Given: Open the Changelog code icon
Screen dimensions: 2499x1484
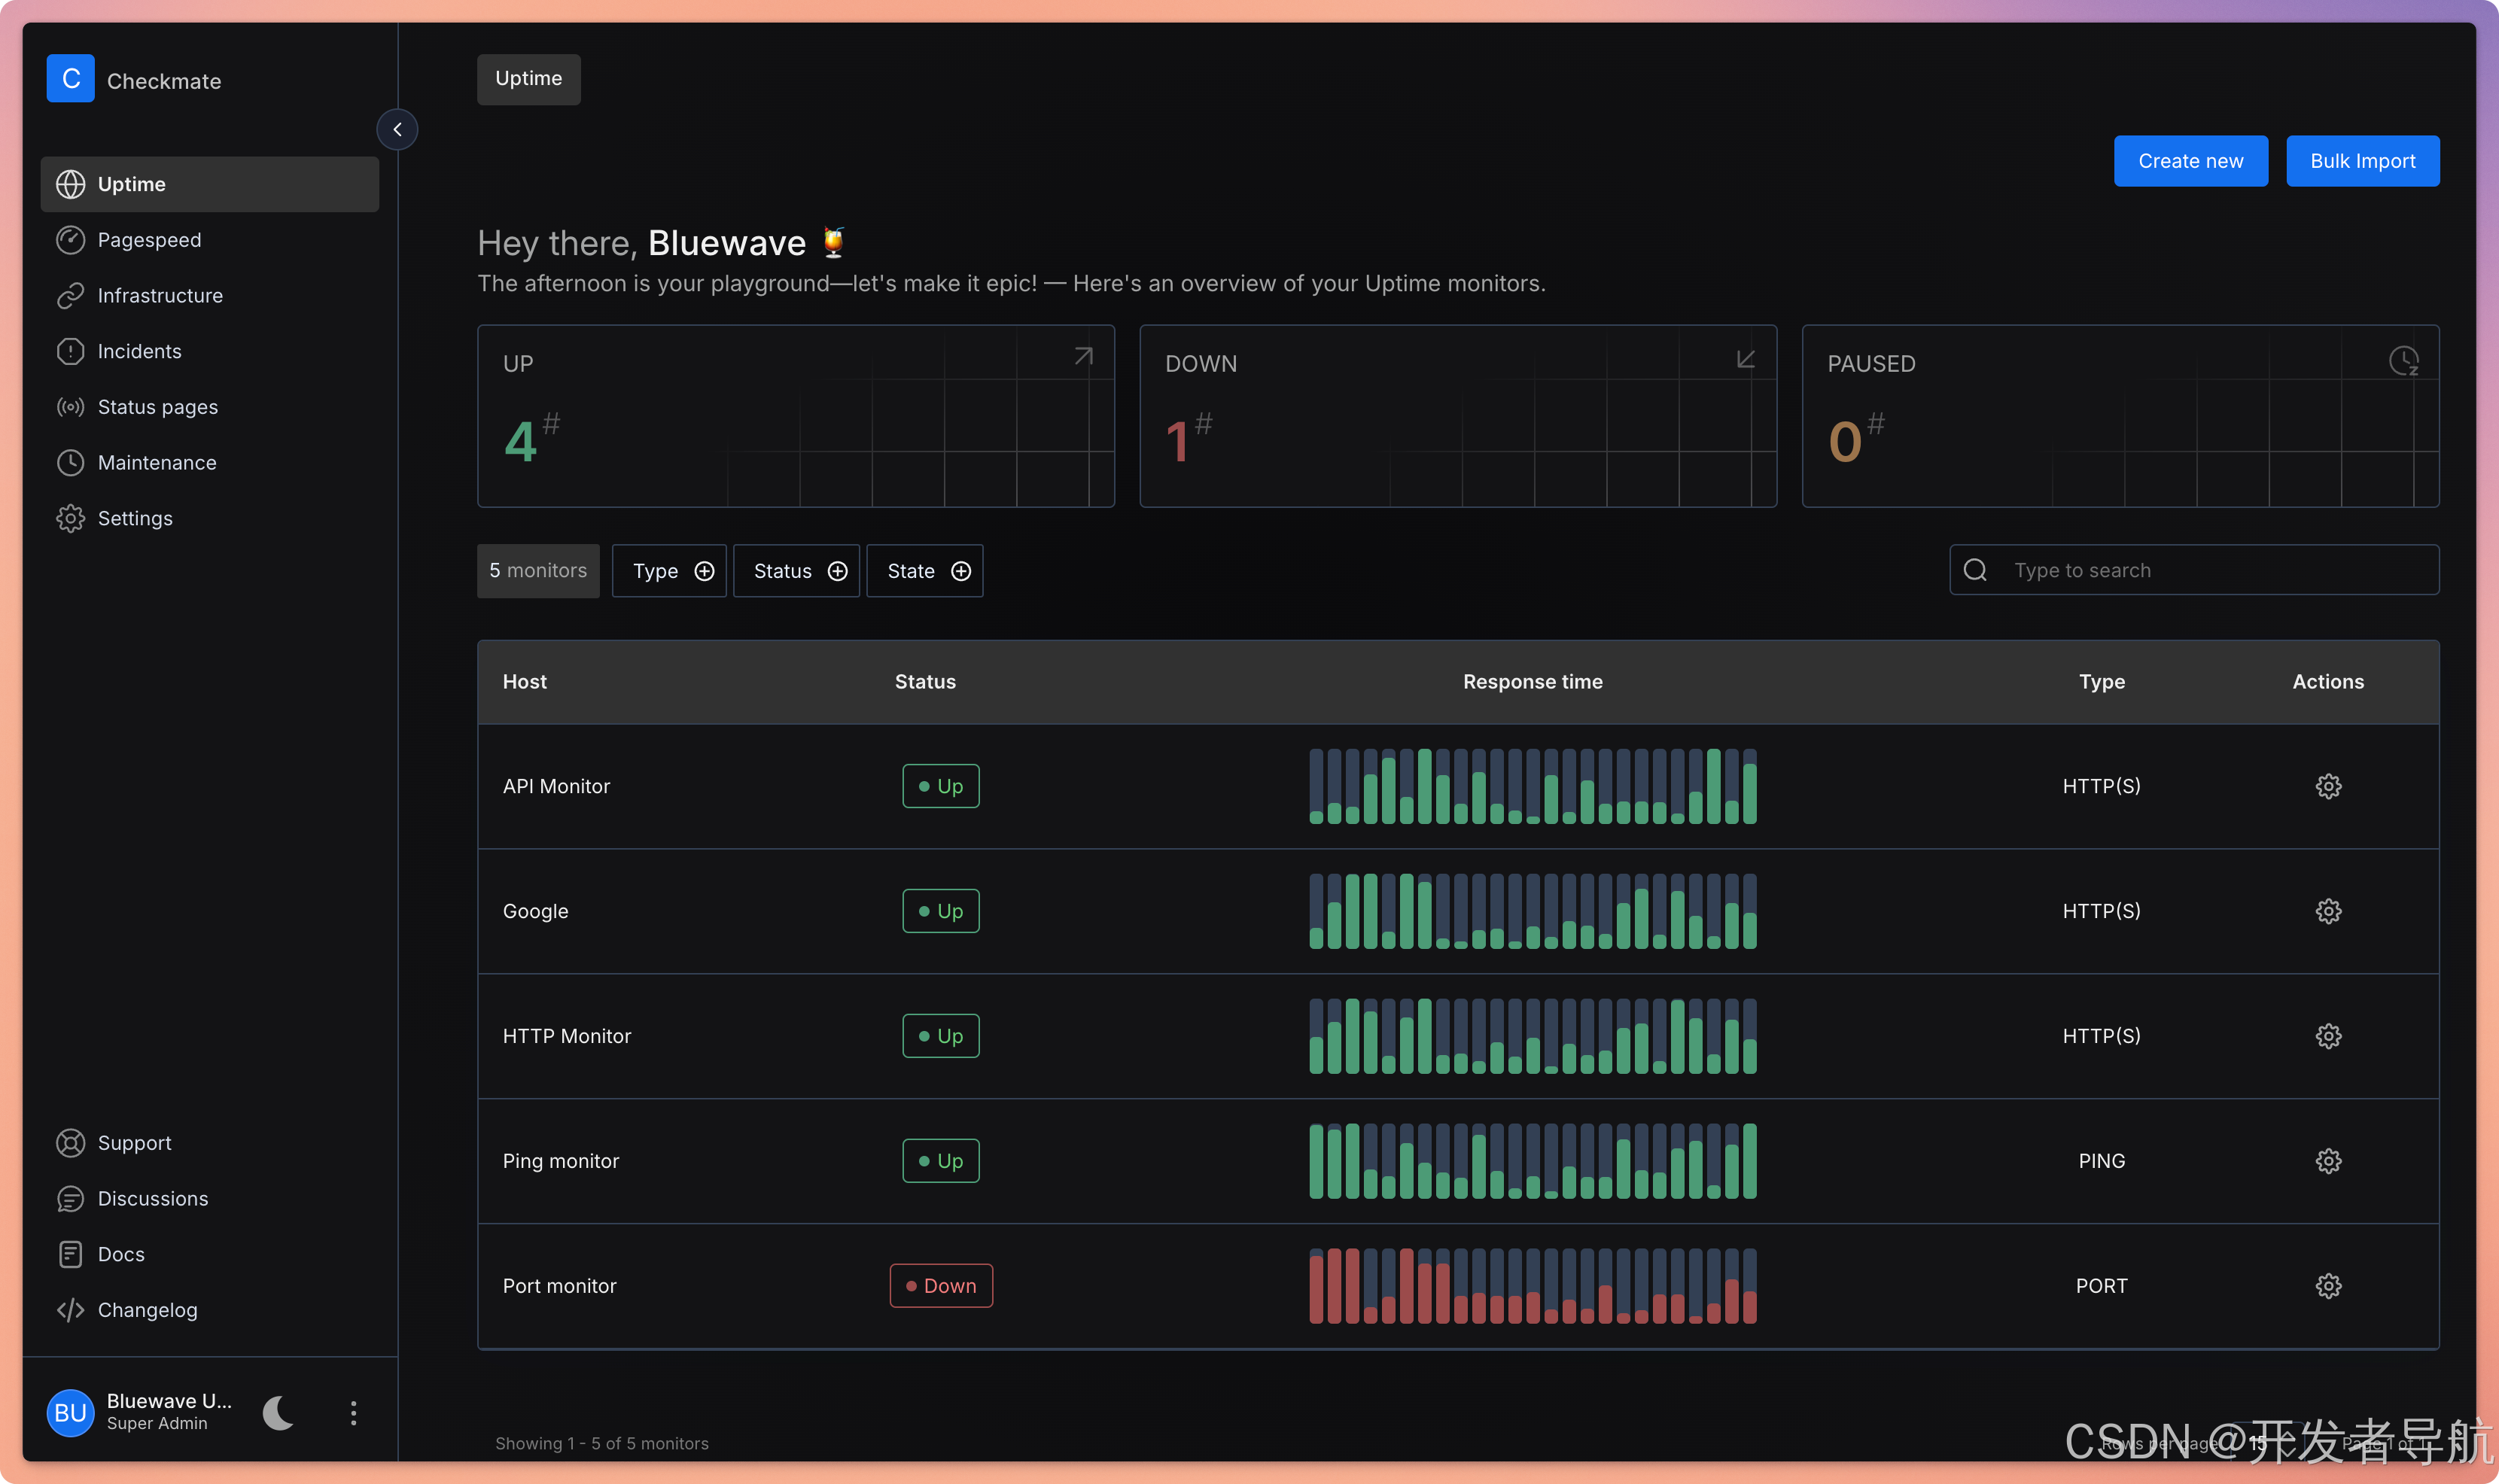Looking at the screenshot, I should click(70, 1310).
